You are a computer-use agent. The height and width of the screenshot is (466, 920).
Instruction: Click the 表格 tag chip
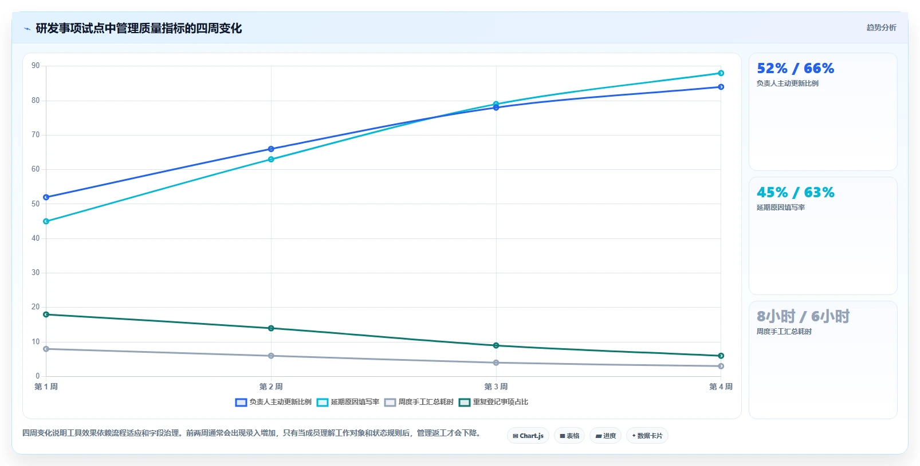click(569, 436)
